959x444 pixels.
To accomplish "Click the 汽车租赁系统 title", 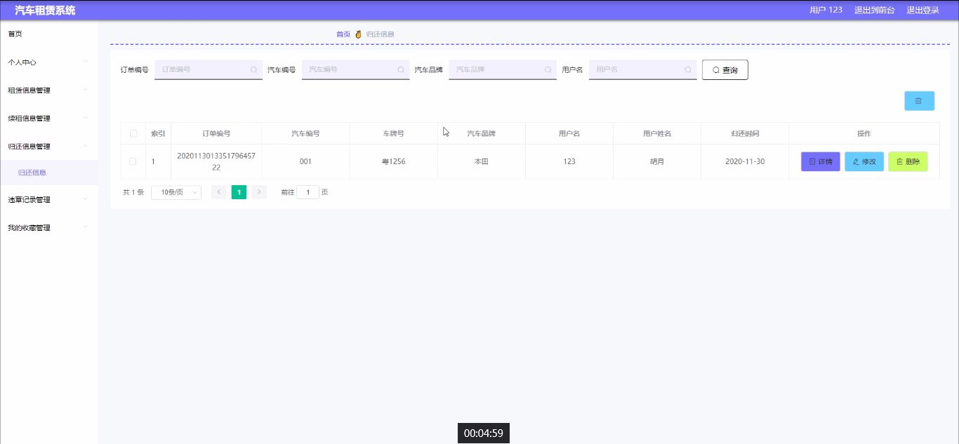I will (x=45, y=11).
